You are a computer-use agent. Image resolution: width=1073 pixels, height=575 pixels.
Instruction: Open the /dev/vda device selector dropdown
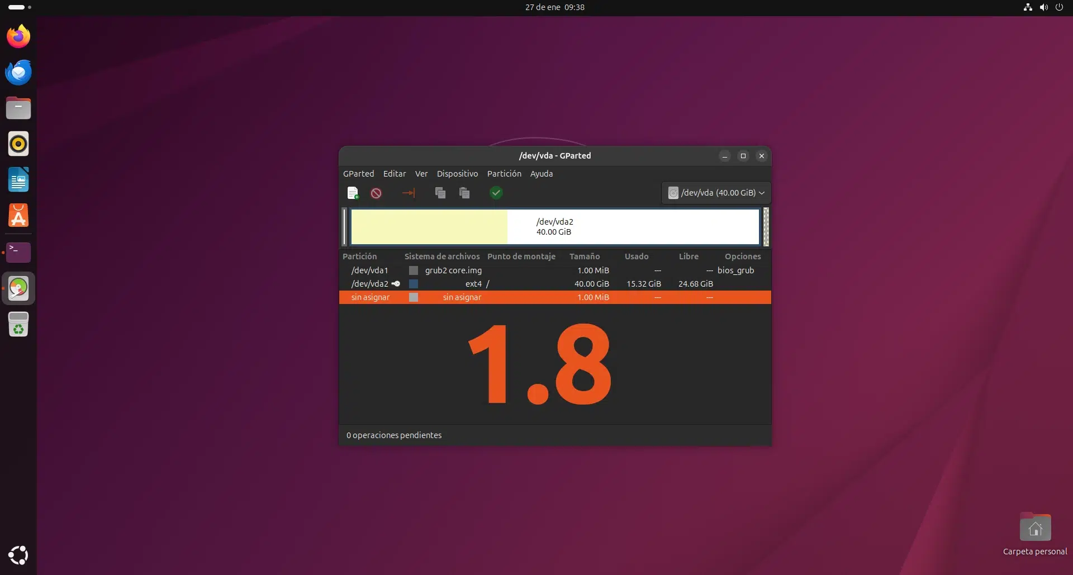click(716, 192)
